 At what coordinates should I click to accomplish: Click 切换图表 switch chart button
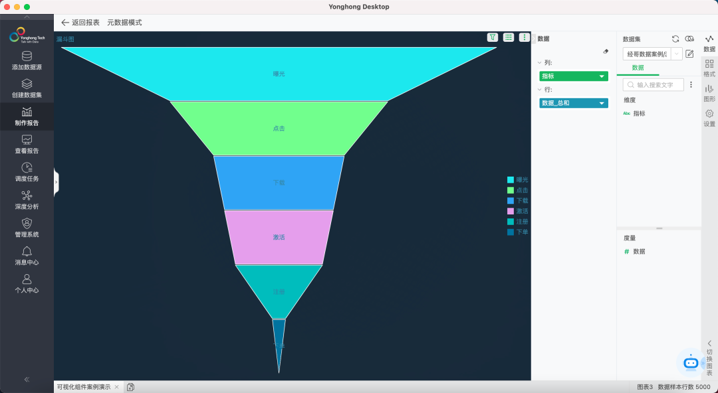pos(709,357)
